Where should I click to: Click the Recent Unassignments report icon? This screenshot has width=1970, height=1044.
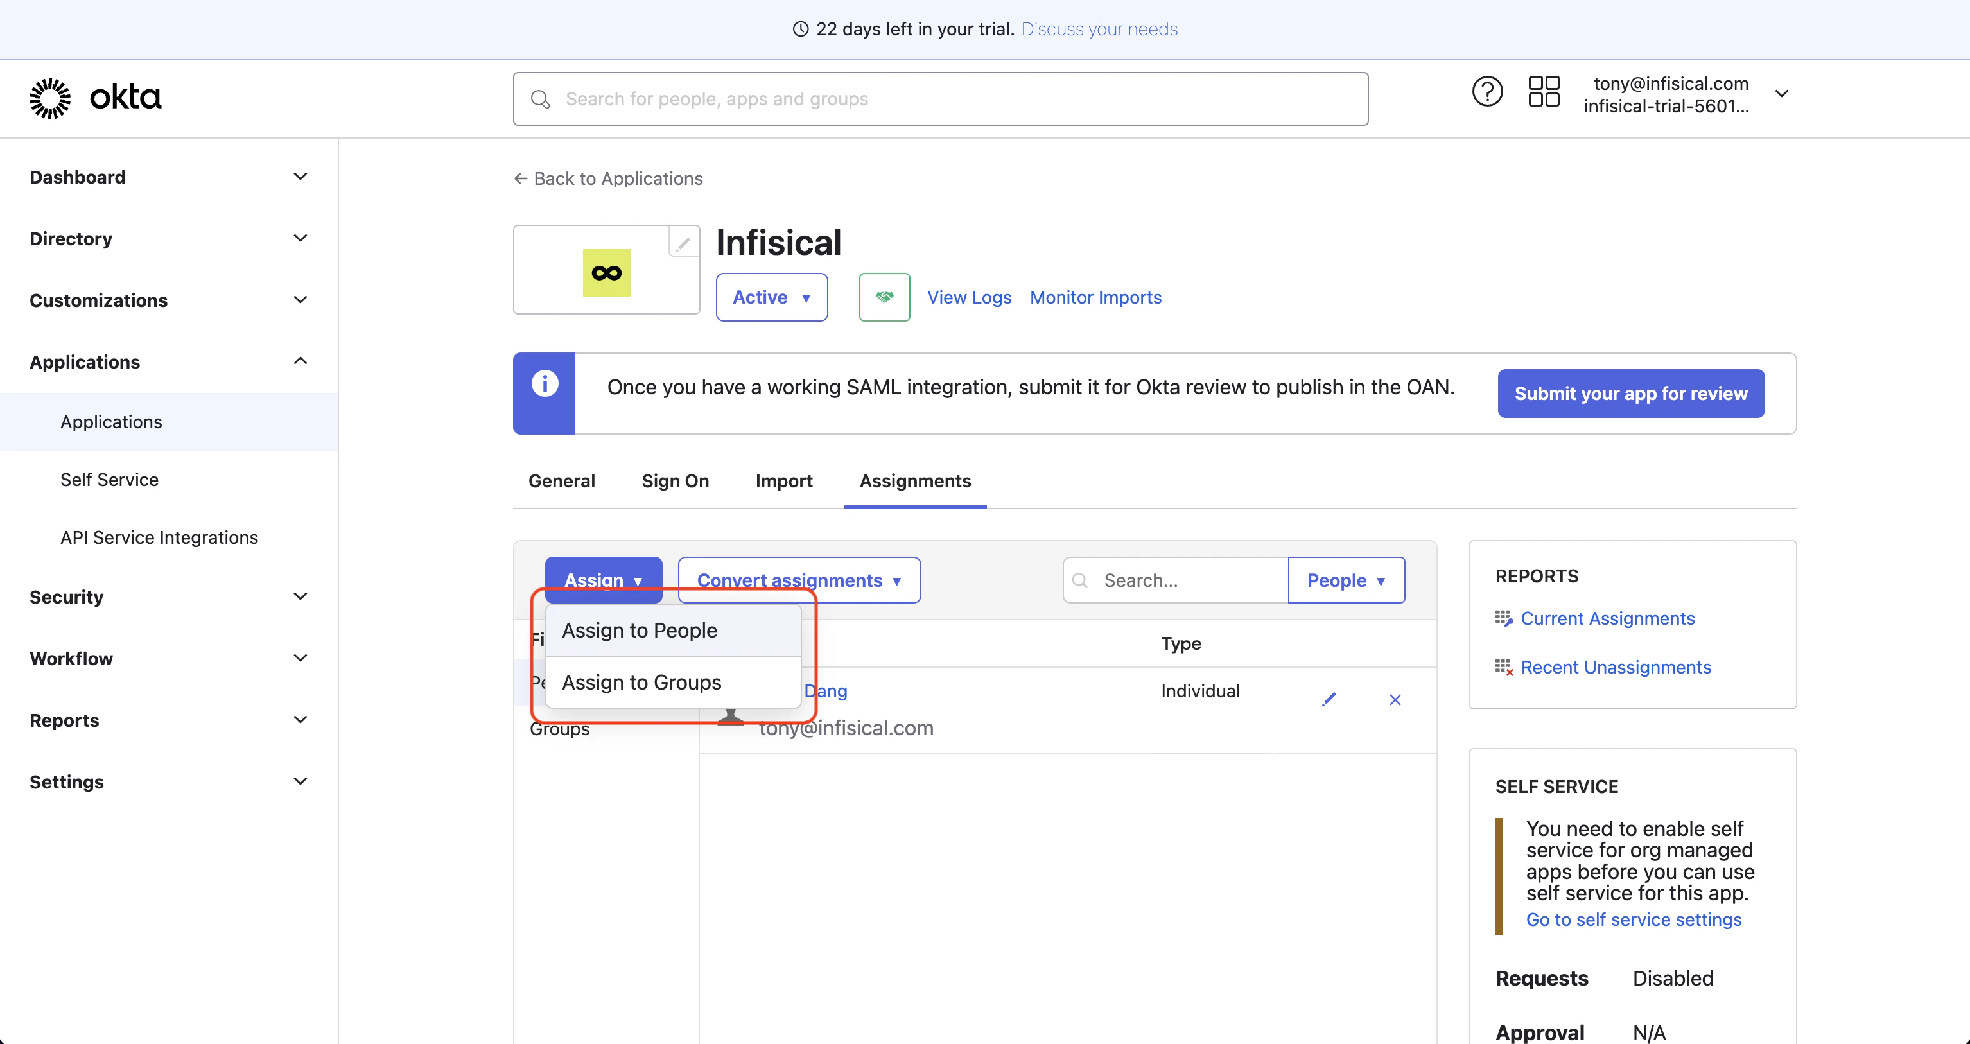coord(1503,667)
